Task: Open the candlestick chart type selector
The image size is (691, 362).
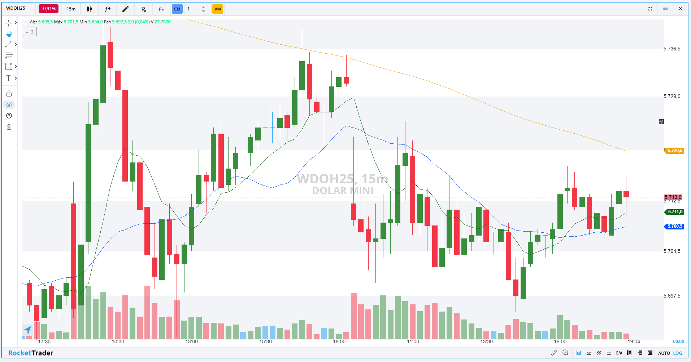Action: point(89,9)
